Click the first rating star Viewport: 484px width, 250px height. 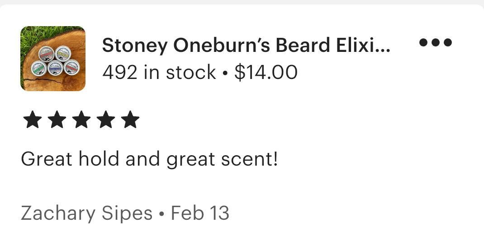(x=33, y=120)
